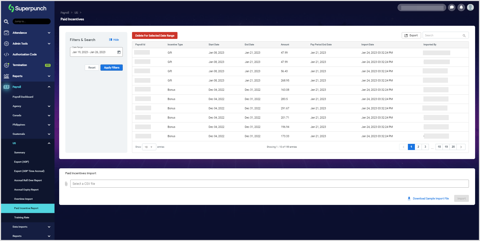Hide the Filters & Search panel
The width and height of the screenshot is (480, 241).
pyautogui.click(x=114, y=39)
